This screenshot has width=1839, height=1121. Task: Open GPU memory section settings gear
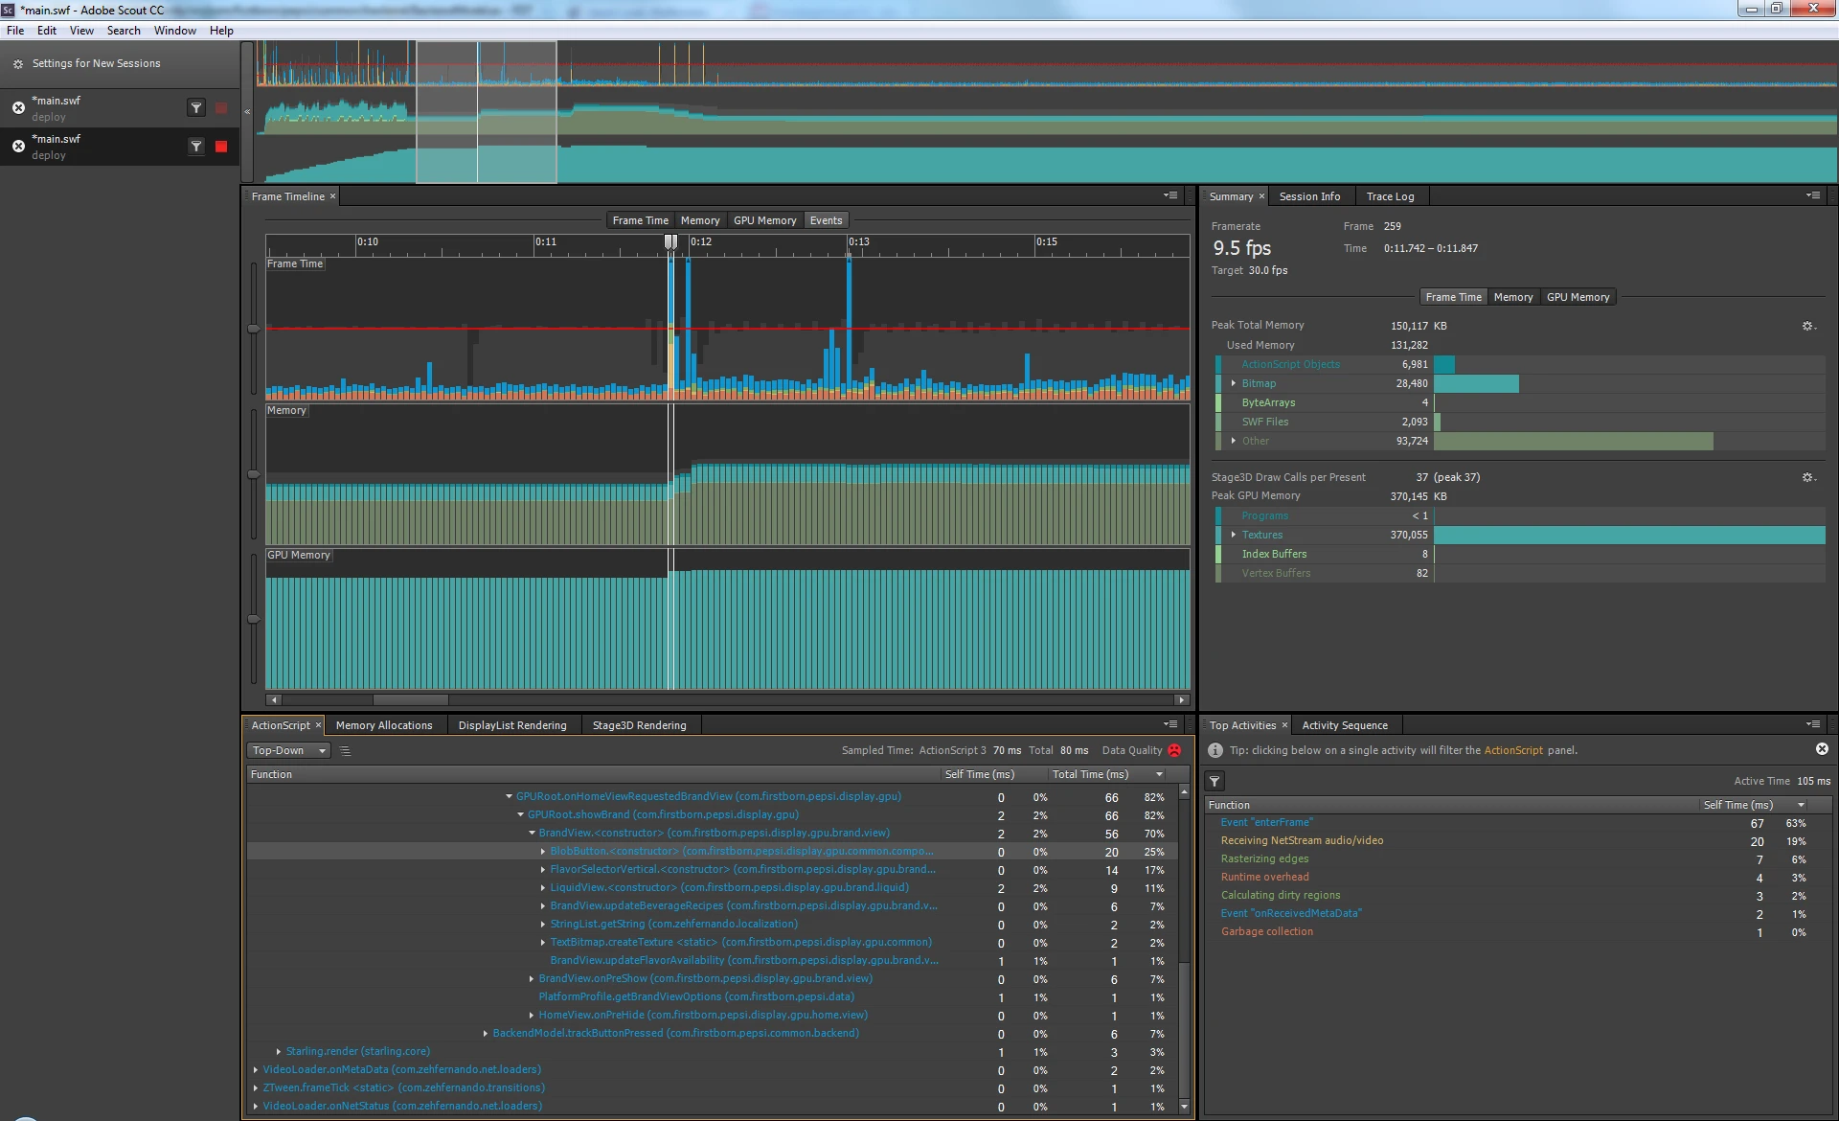pos(1808,477)
